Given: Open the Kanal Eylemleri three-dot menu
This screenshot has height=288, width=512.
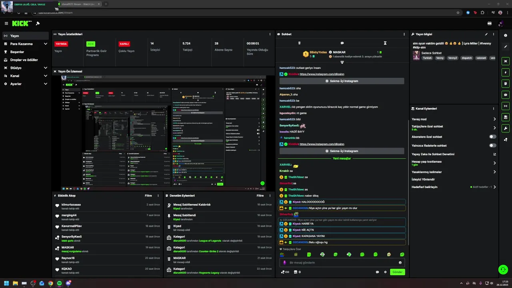Looking at the screenshot, I should tap(494, 108).
